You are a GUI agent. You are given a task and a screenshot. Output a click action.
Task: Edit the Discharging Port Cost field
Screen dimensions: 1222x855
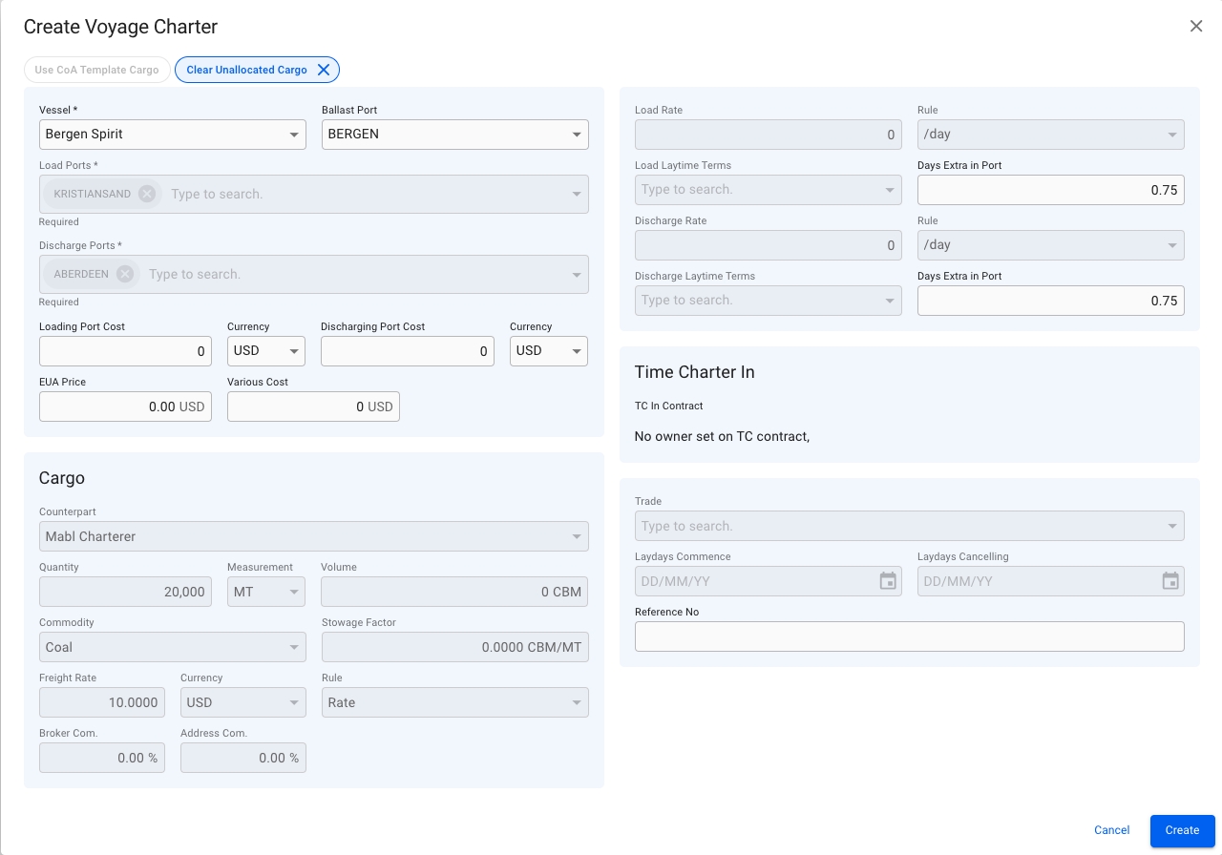pos(406,351)
